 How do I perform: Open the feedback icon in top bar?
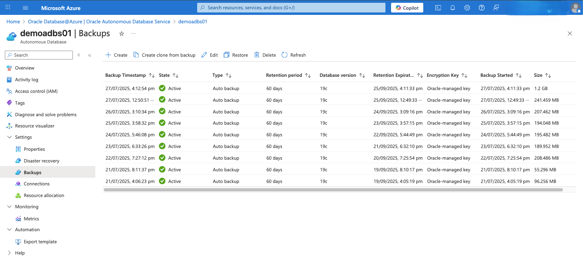pyautogui.click(x=496, y=7)
